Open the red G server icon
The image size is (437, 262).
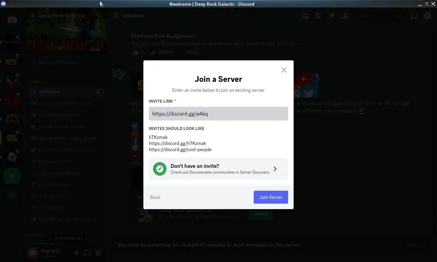click(x=12, y=100)
